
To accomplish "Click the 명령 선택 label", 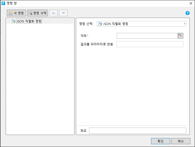I will click(x=86, y=24).
